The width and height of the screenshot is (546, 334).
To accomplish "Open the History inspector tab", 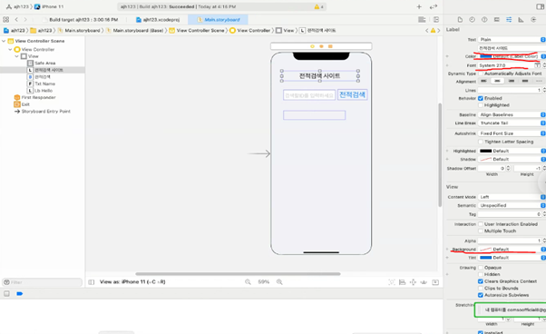I will click(472, 19).
